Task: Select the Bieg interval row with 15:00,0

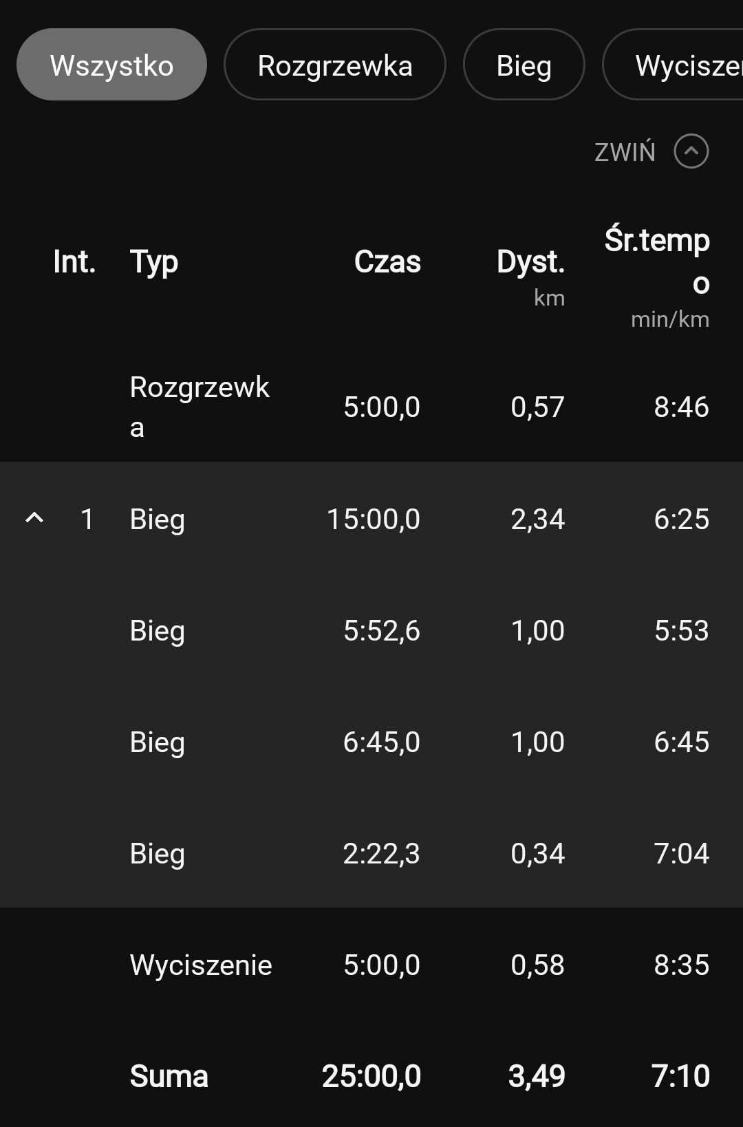Action: click(371, 519)
